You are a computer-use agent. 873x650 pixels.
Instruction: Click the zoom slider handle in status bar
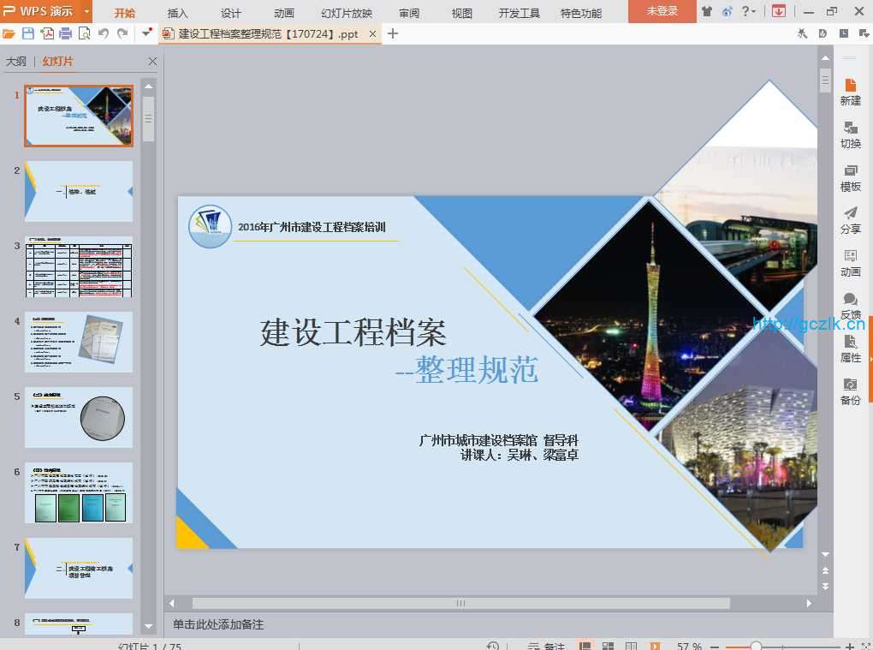756,646
